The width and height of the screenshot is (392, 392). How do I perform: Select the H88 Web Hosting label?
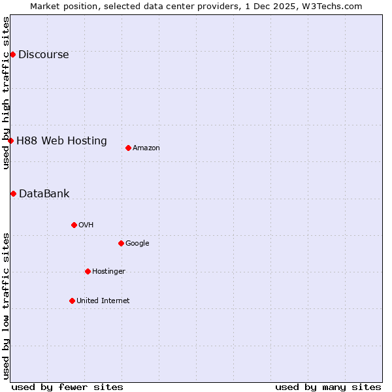coord(62,140)
